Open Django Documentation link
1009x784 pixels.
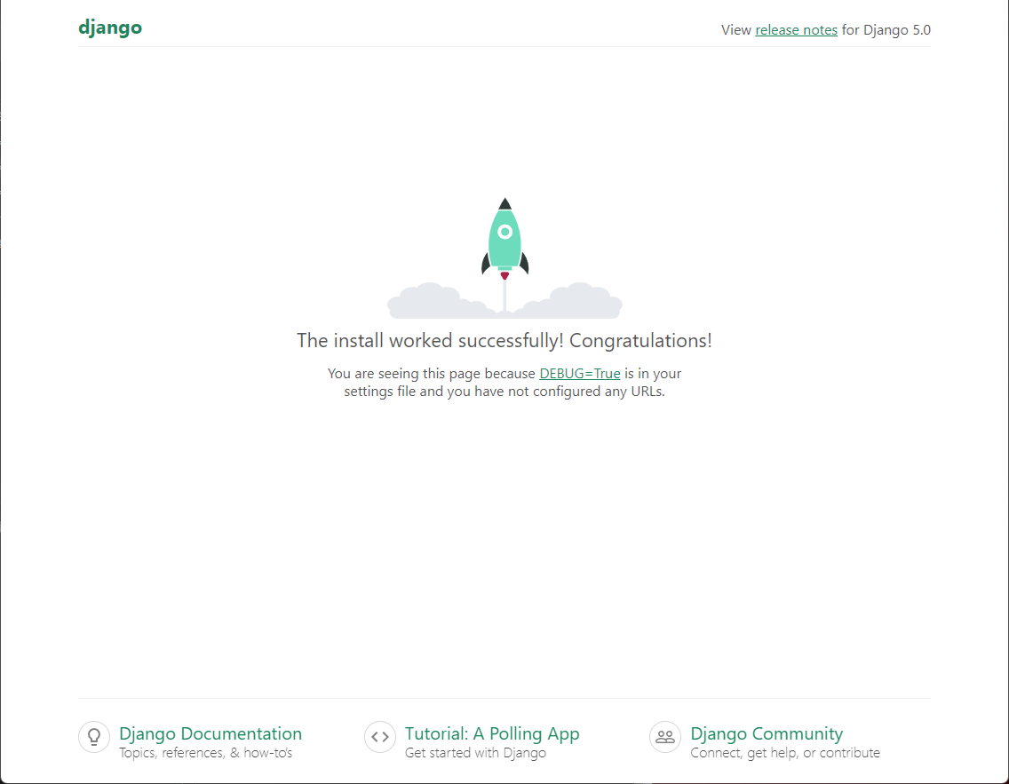[x=211, y=733]
